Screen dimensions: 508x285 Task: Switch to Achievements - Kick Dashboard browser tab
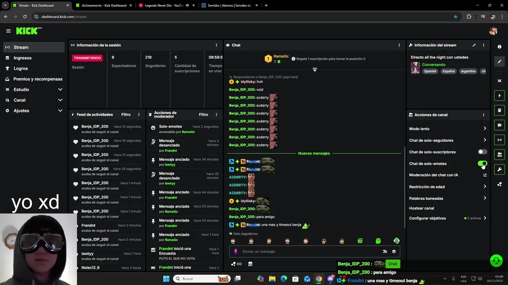point(104,6)
